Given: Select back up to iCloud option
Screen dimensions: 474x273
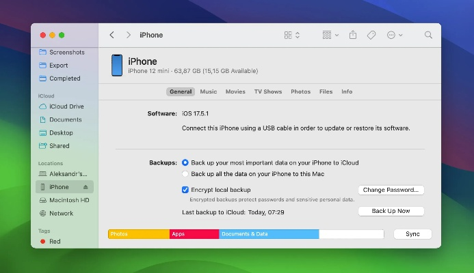Looking at the screenshot, I should pyautogui.click(x=185, y=163).
